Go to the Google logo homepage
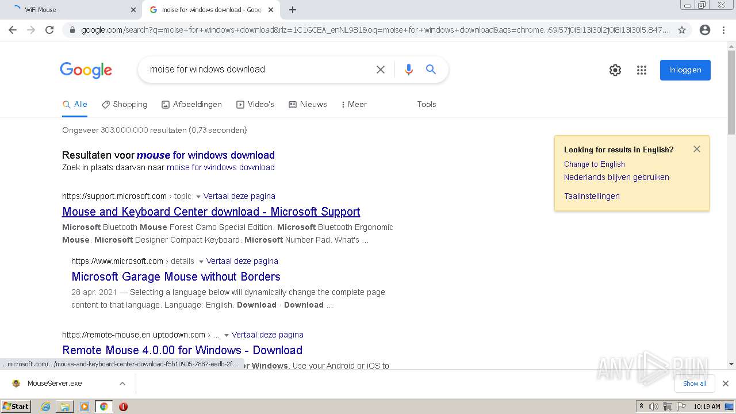 pyautogui.click(x=86, y=70)
